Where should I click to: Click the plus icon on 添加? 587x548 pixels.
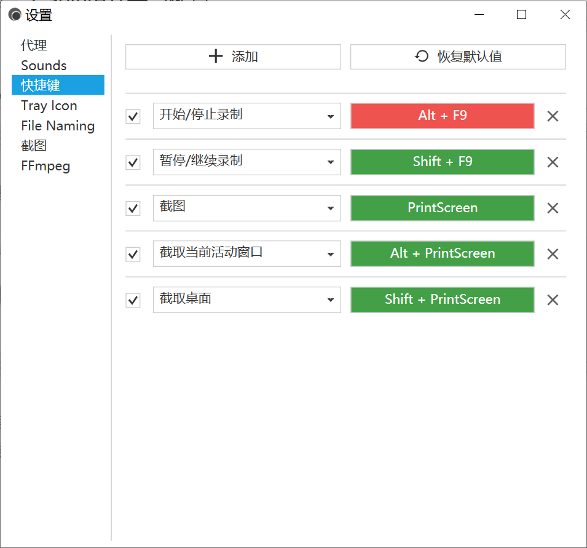tap(215, 56)
